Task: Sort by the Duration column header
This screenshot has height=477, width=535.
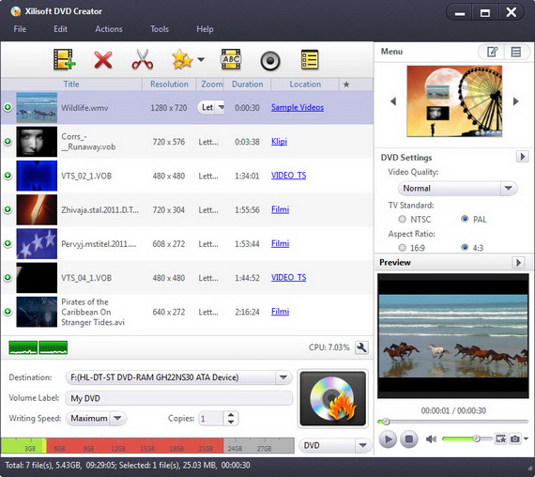Action: 248,85
